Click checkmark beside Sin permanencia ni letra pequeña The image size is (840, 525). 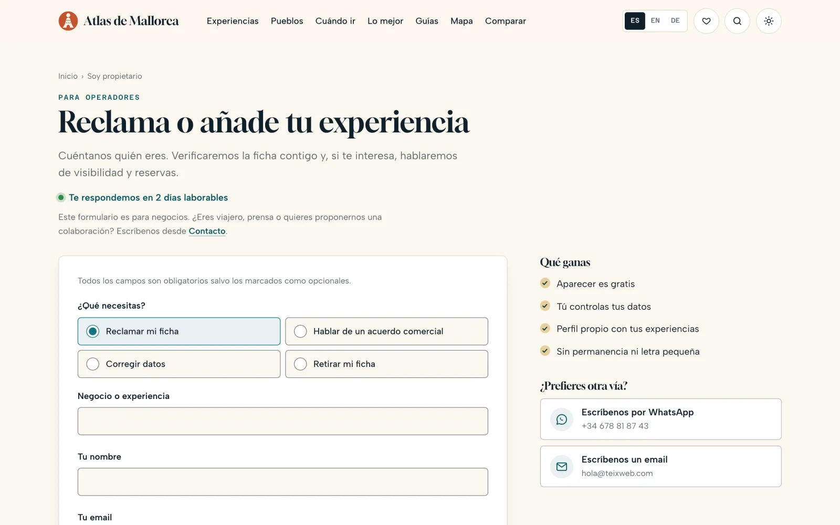coord(545,351)
